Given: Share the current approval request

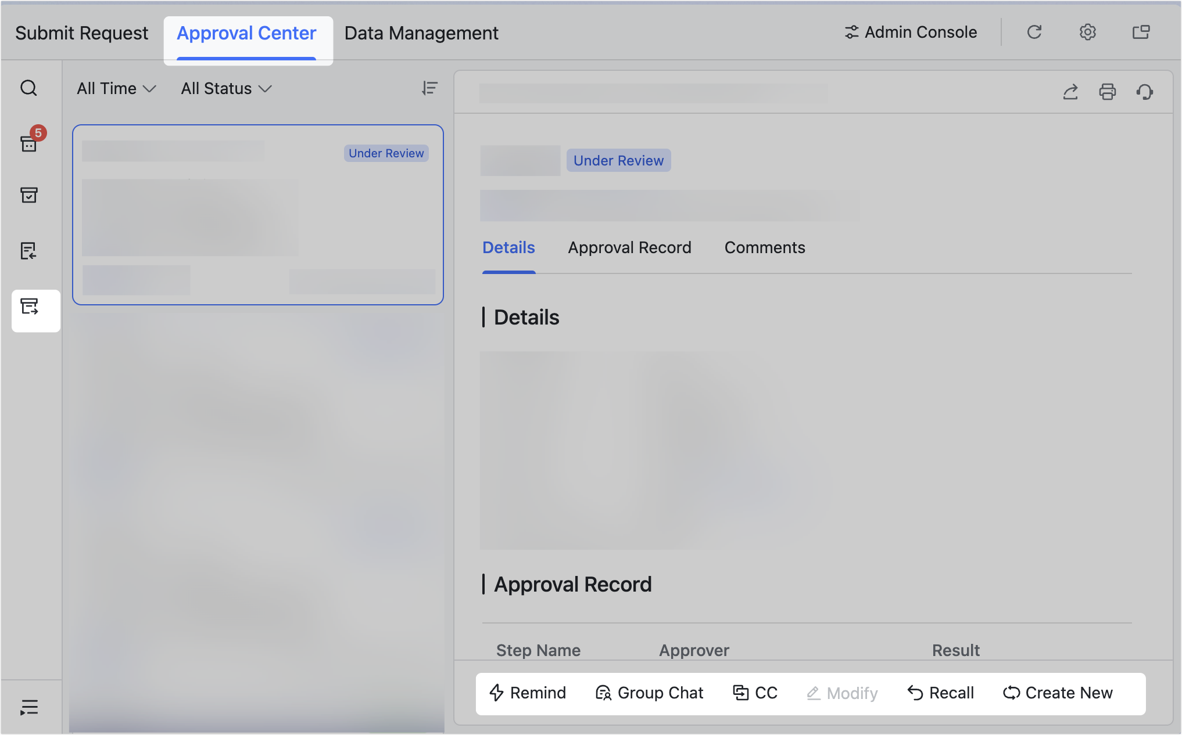Looking at the screenshot, I should pyautogui.click(x=1071, y=92).
